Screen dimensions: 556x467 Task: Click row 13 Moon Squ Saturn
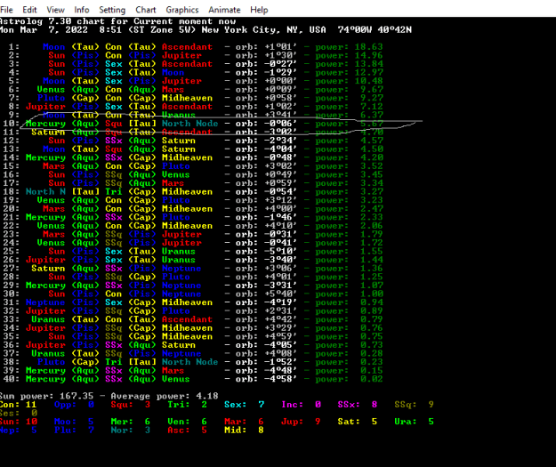pos(193,149)
